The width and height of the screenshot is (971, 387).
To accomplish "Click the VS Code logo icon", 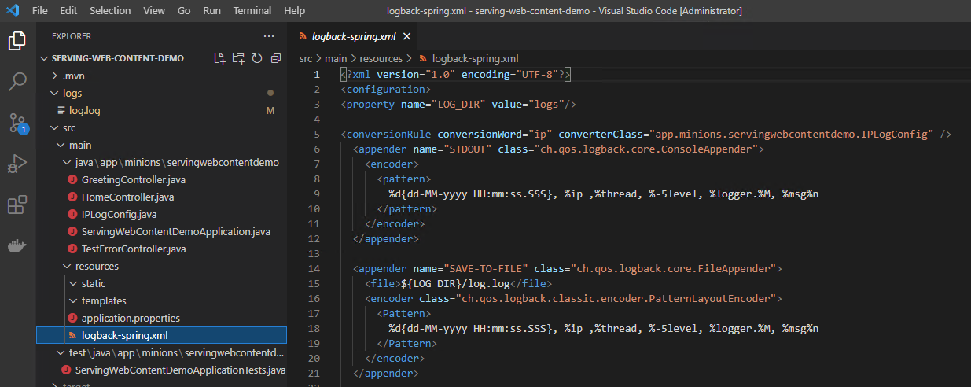I will (13, 11).
